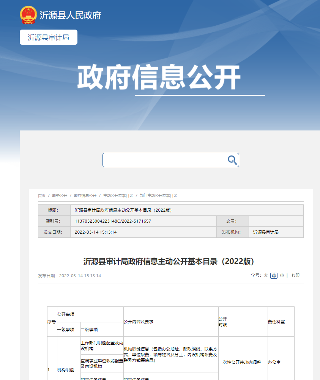320x380 pixels.
Task: Switch font size to small (小)
Action: [x=282, y=276]
